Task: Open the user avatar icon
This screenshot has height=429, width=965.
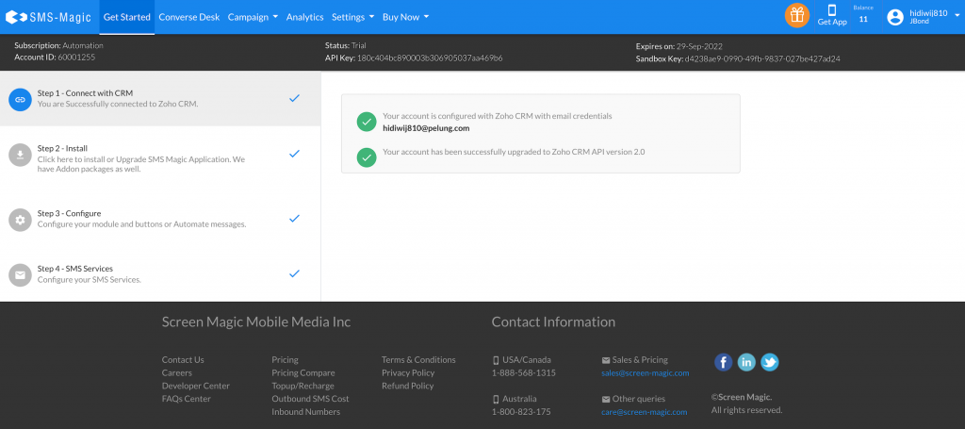Action: pyautogui.click(x=895, y=17)
